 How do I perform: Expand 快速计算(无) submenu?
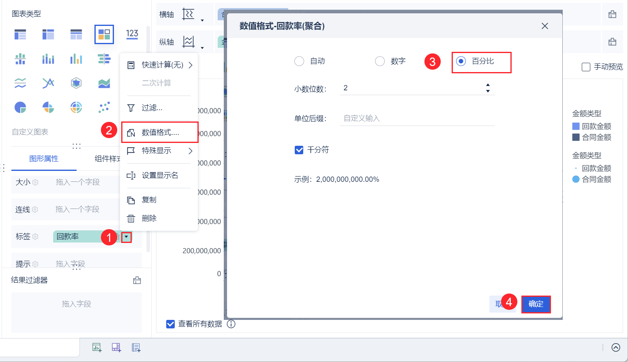click(x=159, y=65)
